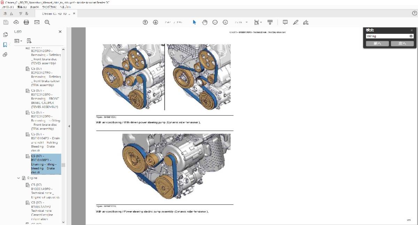Close the search popup
Screen dimensions: 418x225
pyautogui.click(x=412, y=30)
